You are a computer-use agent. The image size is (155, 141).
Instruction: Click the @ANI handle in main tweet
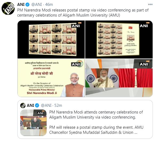pos(36,5)
